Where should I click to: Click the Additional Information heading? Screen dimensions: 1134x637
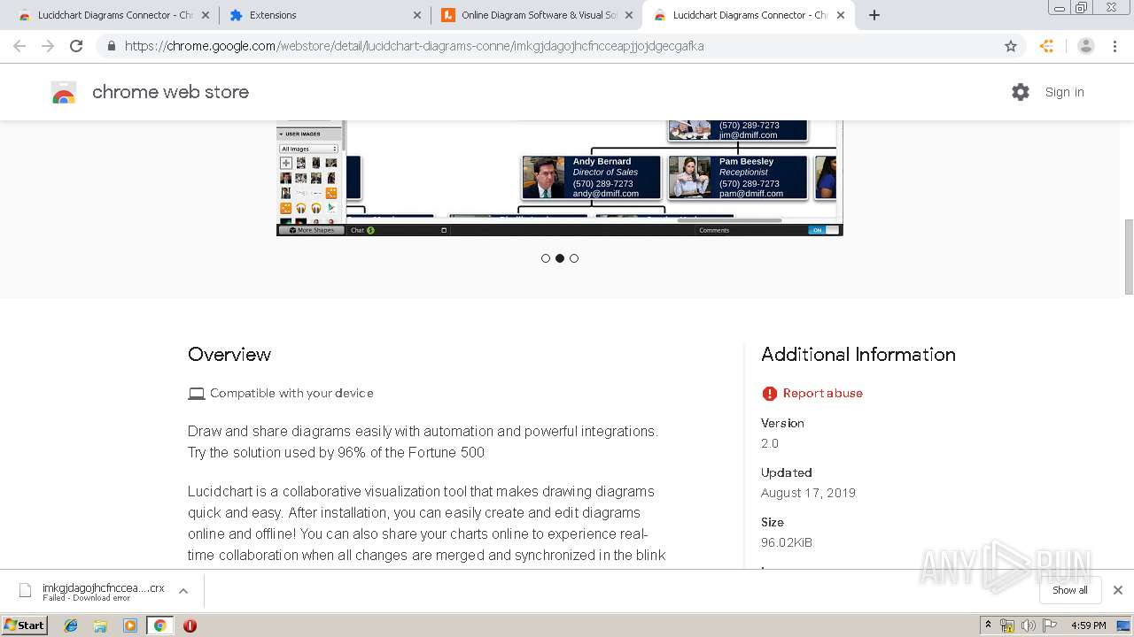858,355
